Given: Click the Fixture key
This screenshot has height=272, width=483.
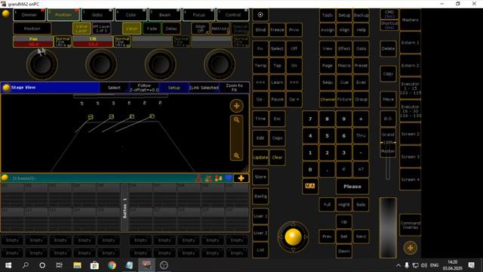Looking at the screenshot, I should tap(344, 99).
